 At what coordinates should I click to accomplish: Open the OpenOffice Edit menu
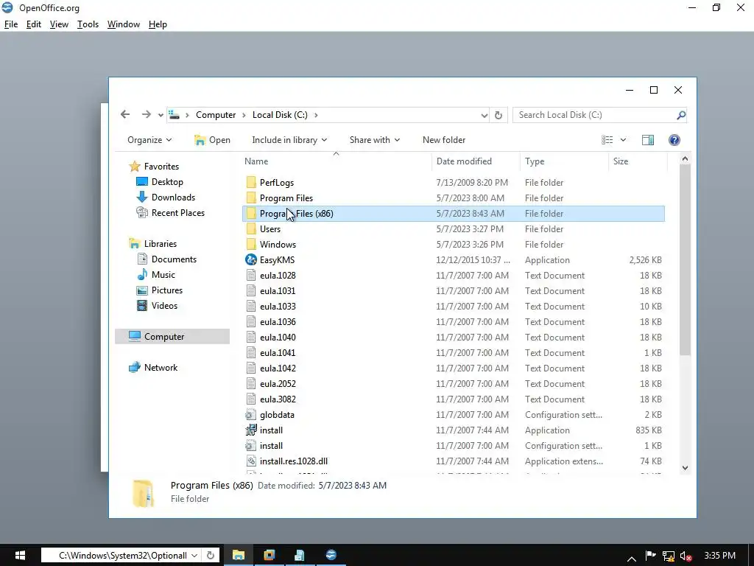[x=33, y=24]
